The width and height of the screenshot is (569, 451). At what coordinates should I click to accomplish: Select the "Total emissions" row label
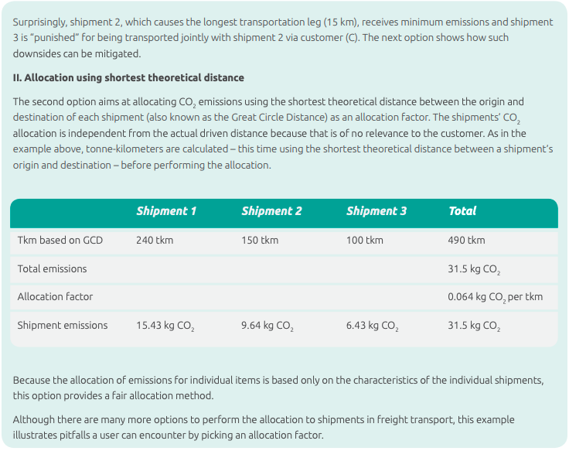(x=52, y=269)
